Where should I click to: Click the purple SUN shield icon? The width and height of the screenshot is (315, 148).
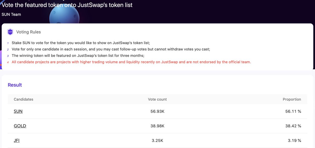[10, 32]
